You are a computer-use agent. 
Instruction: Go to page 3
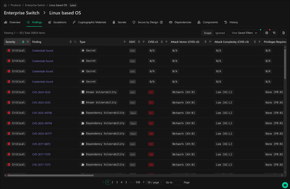click(117, 182)
